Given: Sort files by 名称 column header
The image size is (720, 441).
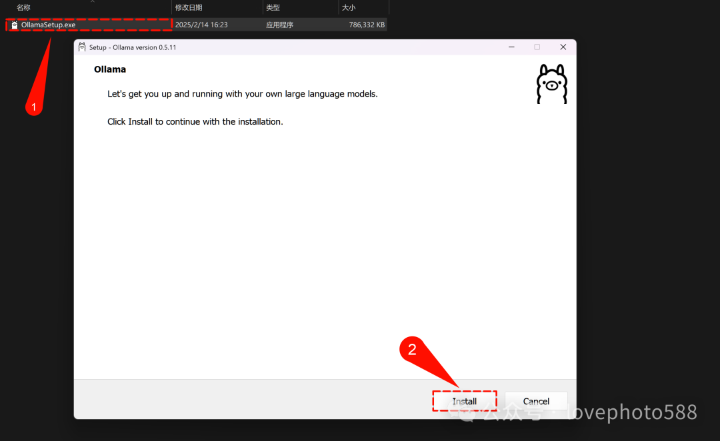Looking at the screenshot, I should click(x=23, y=7).
